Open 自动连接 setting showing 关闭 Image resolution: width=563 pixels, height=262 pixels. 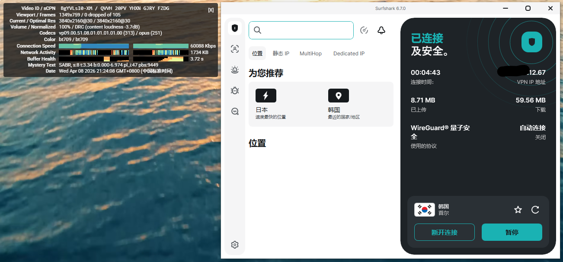pos(532,132)
